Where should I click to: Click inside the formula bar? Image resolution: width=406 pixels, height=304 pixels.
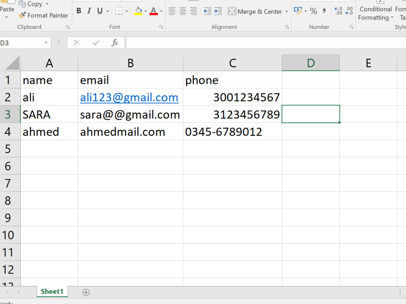coord(266,43)
